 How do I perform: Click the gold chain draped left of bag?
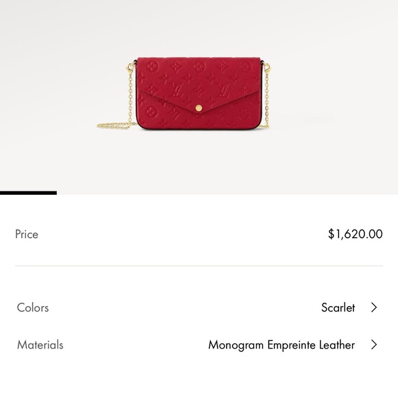coord(115,125)
